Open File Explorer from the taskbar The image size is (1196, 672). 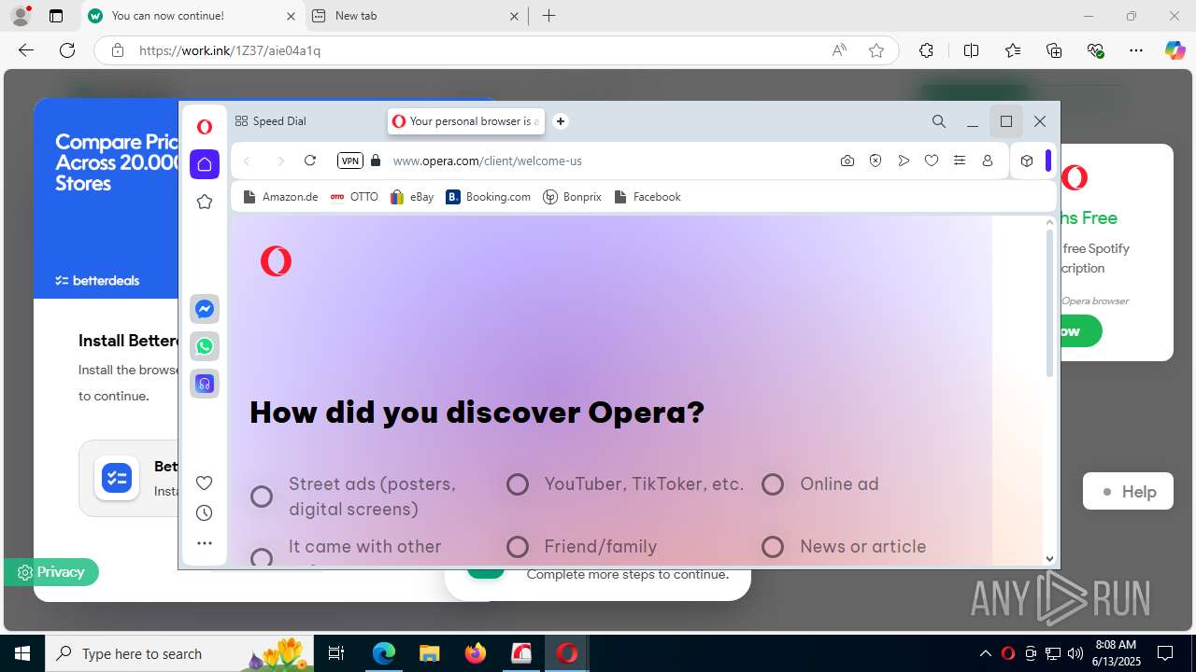coord(430,653)
